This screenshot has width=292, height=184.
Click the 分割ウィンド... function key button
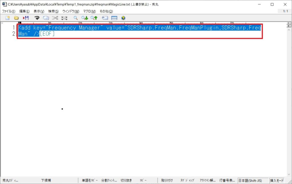(x=109, y=180)
